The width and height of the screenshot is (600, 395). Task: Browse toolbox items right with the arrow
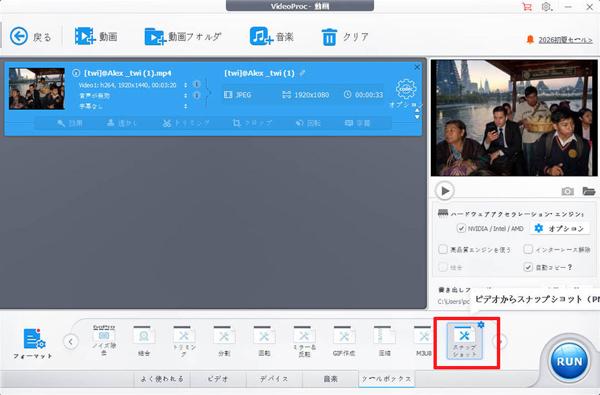500,341
